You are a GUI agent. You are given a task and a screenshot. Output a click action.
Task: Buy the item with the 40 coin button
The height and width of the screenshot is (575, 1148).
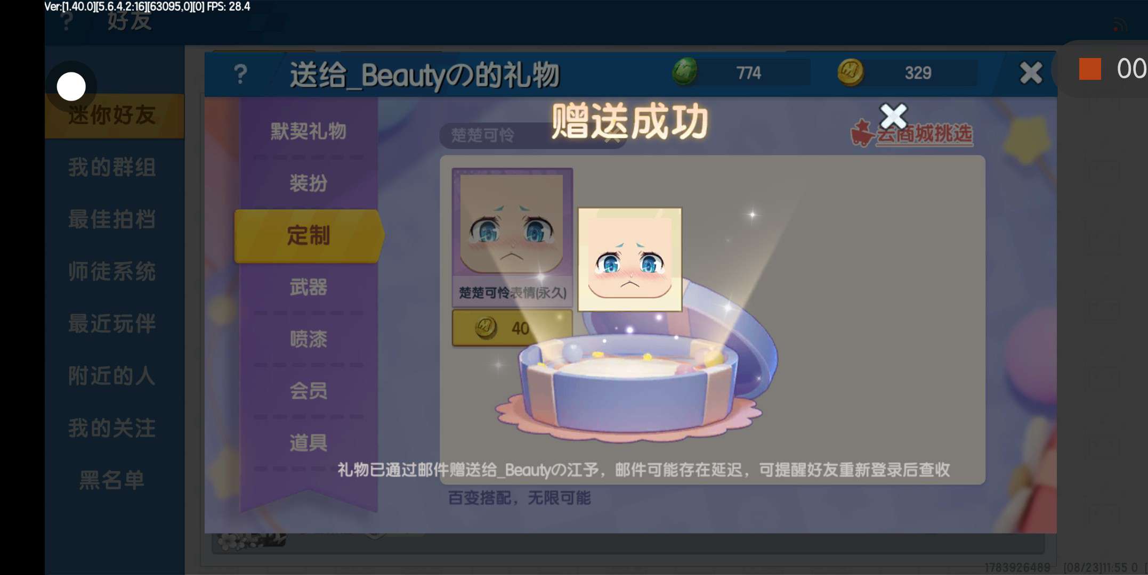click(512, 328)
